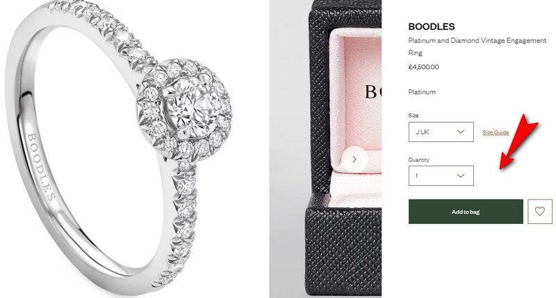Show next product image with carousel arrow
The height and width of the screenshot is (298, 556).
click(354, 159)
